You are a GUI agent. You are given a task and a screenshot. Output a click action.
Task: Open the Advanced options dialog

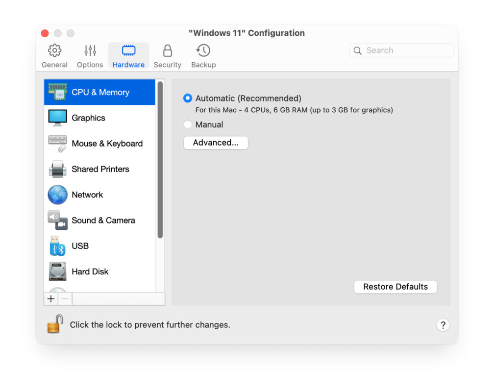point(216,143)
